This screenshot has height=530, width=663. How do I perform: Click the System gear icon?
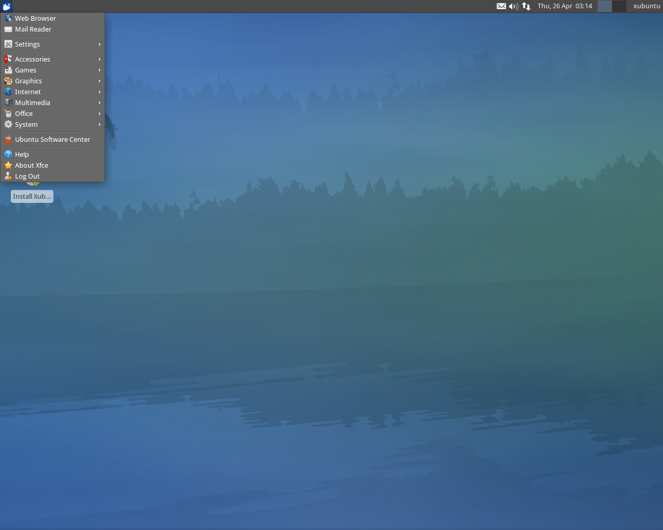click(8, 124)
